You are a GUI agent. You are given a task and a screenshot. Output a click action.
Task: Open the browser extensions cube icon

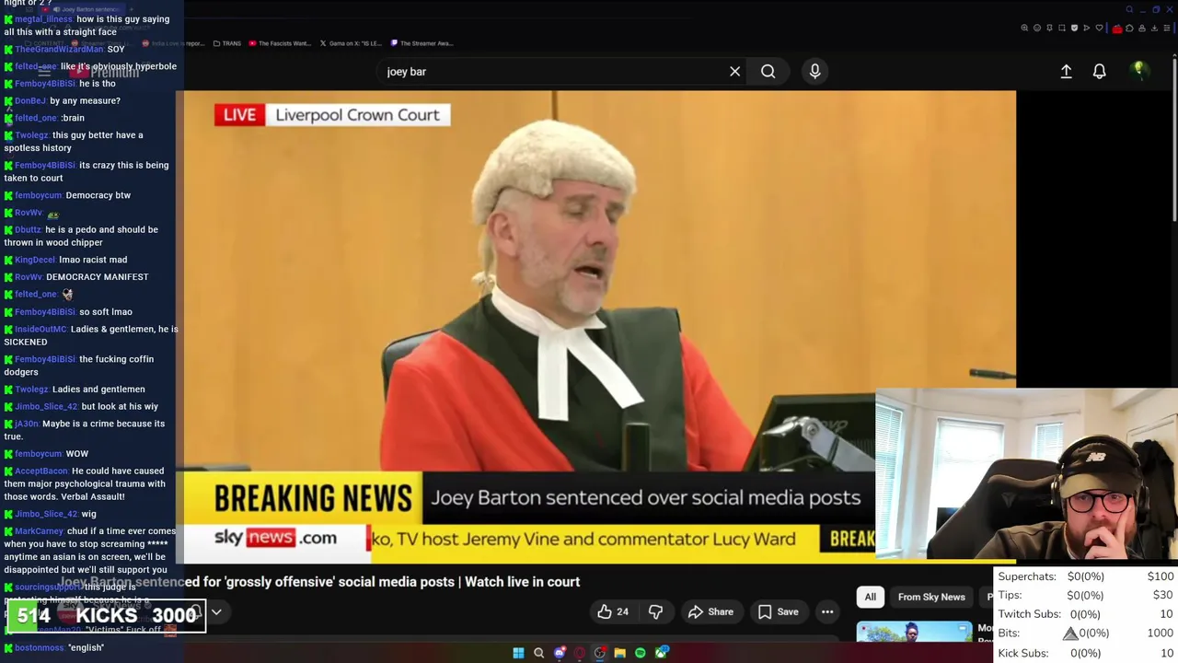1129,28
